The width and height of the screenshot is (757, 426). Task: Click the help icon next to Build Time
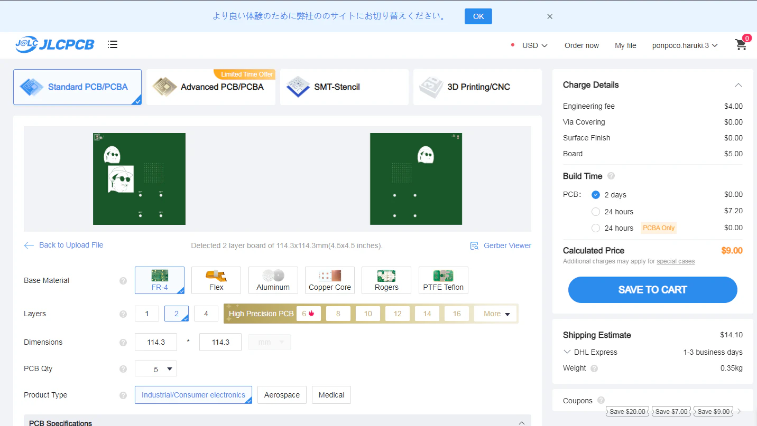pyautogui.click(x=611, y=176)
